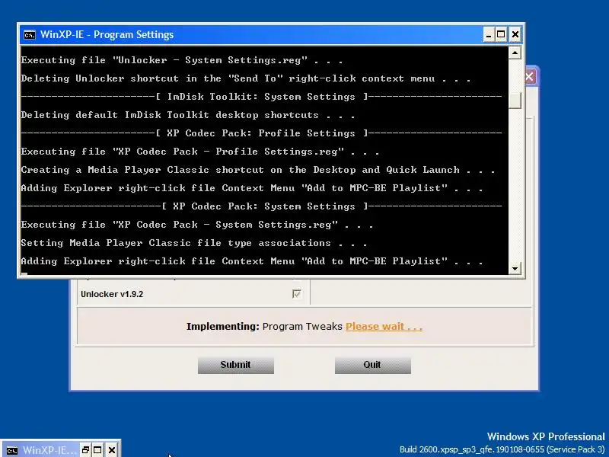Click the 'Unlocker v1.9.2' label
The image size is (609, 457).
click(x=112, y=294)
